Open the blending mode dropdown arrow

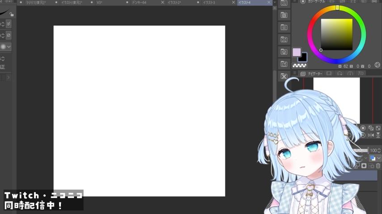[366, 158]
